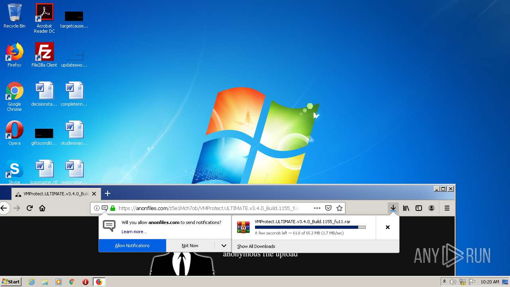The image size is (510, 287).
Task: Open the Recycle Bin desktop icon
Action: point(14,16)
